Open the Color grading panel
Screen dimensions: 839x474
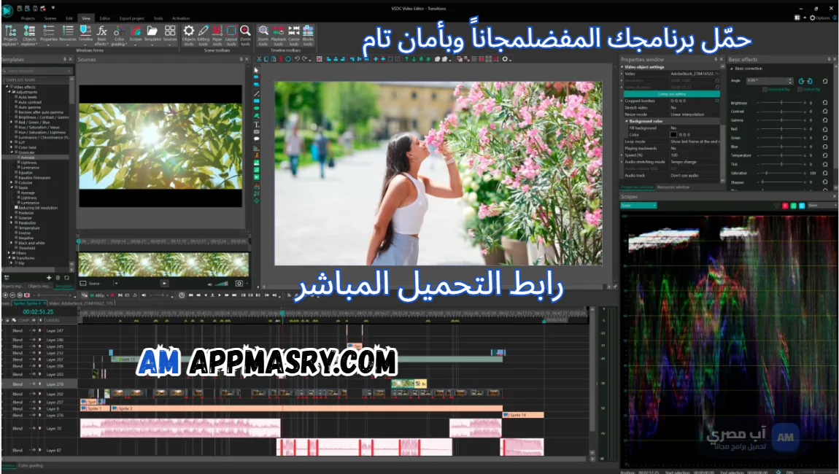[x=119, y=35]
